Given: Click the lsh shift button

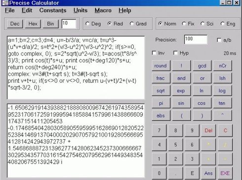Looking at the screenshot, I should (223, 78).
